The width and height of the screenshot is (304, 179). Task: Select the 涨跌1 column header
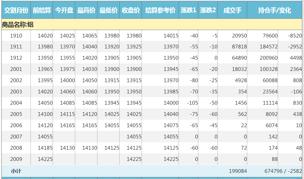point(188,11)
